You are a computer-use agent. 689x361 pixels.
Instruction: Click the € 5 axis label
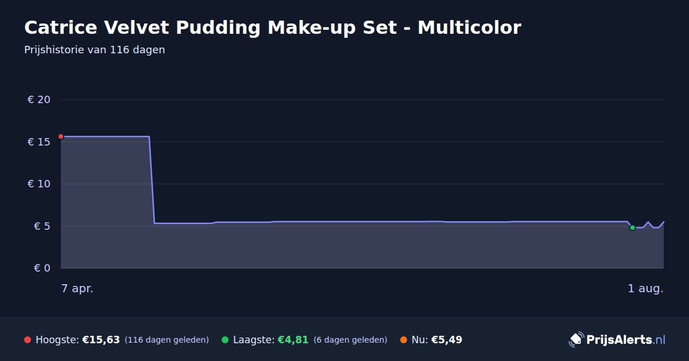tap(42, 226)
